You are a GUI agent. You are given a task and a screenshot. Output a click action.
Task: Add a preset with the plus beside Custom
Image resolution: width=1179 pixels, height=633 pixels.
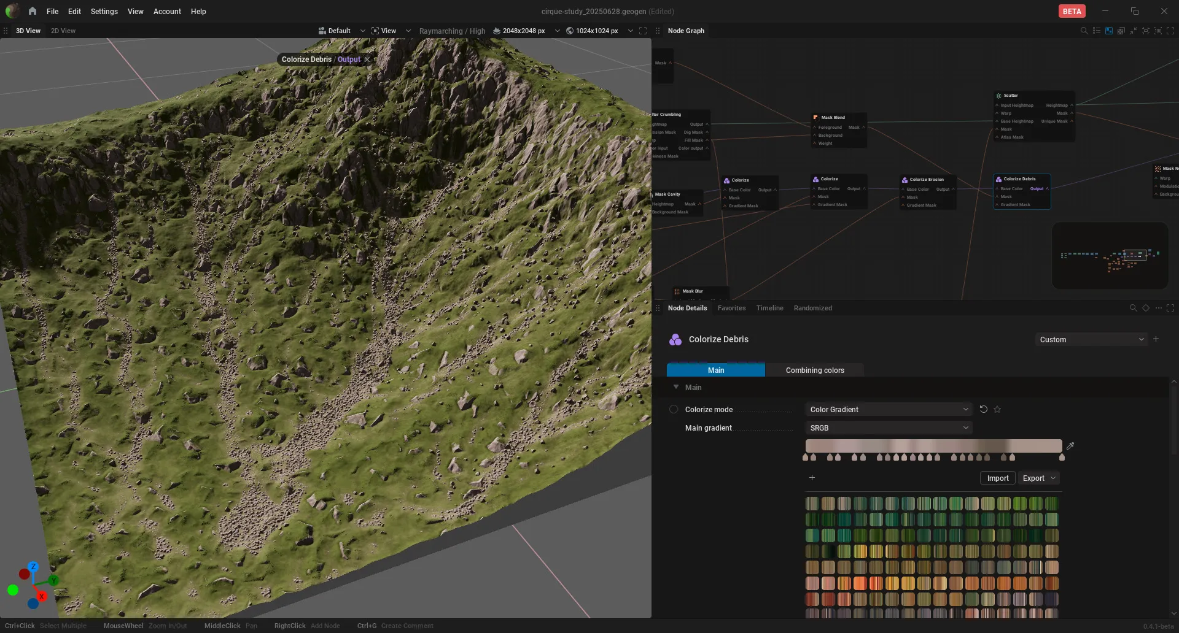click(1156, 339)
